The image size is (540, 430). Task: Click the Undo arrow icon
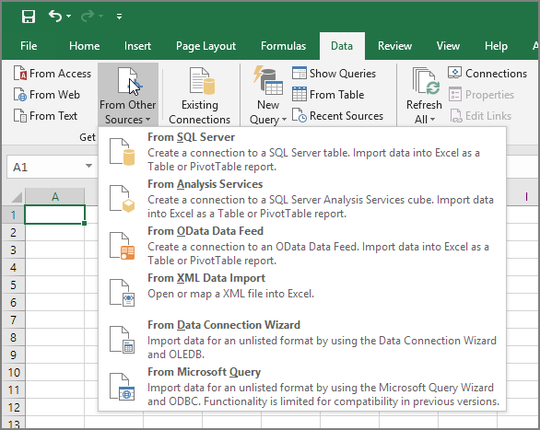pos(55,17)
